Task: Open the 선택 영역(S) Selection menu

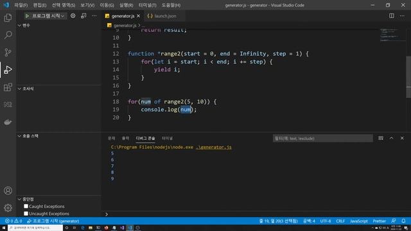Action: tap(64, 5)
